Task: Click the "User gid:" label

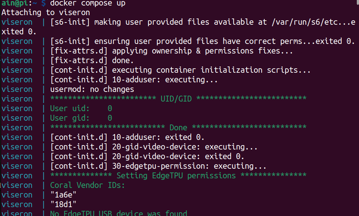Action: (x=70, y=118)
